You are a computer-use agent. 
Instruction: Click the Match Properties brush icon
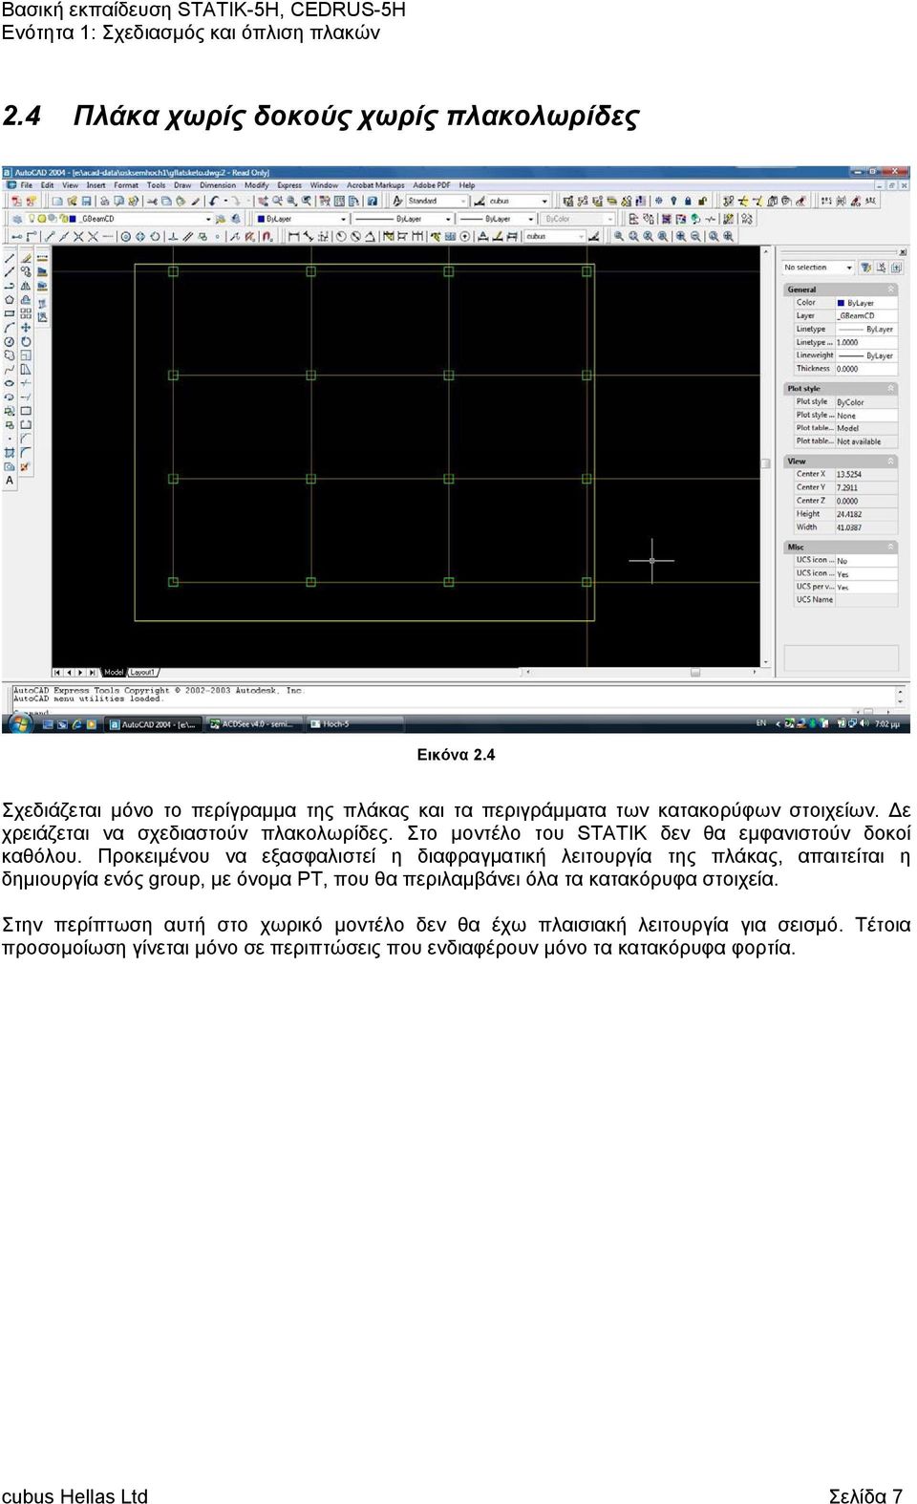[x=194, y=202]
